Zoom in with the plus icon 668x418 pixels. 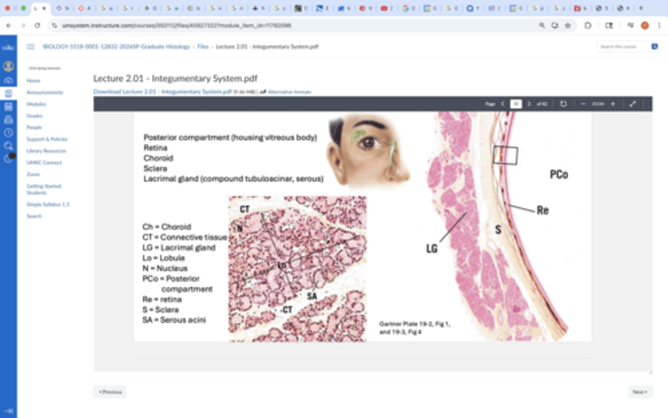(613, 104)
